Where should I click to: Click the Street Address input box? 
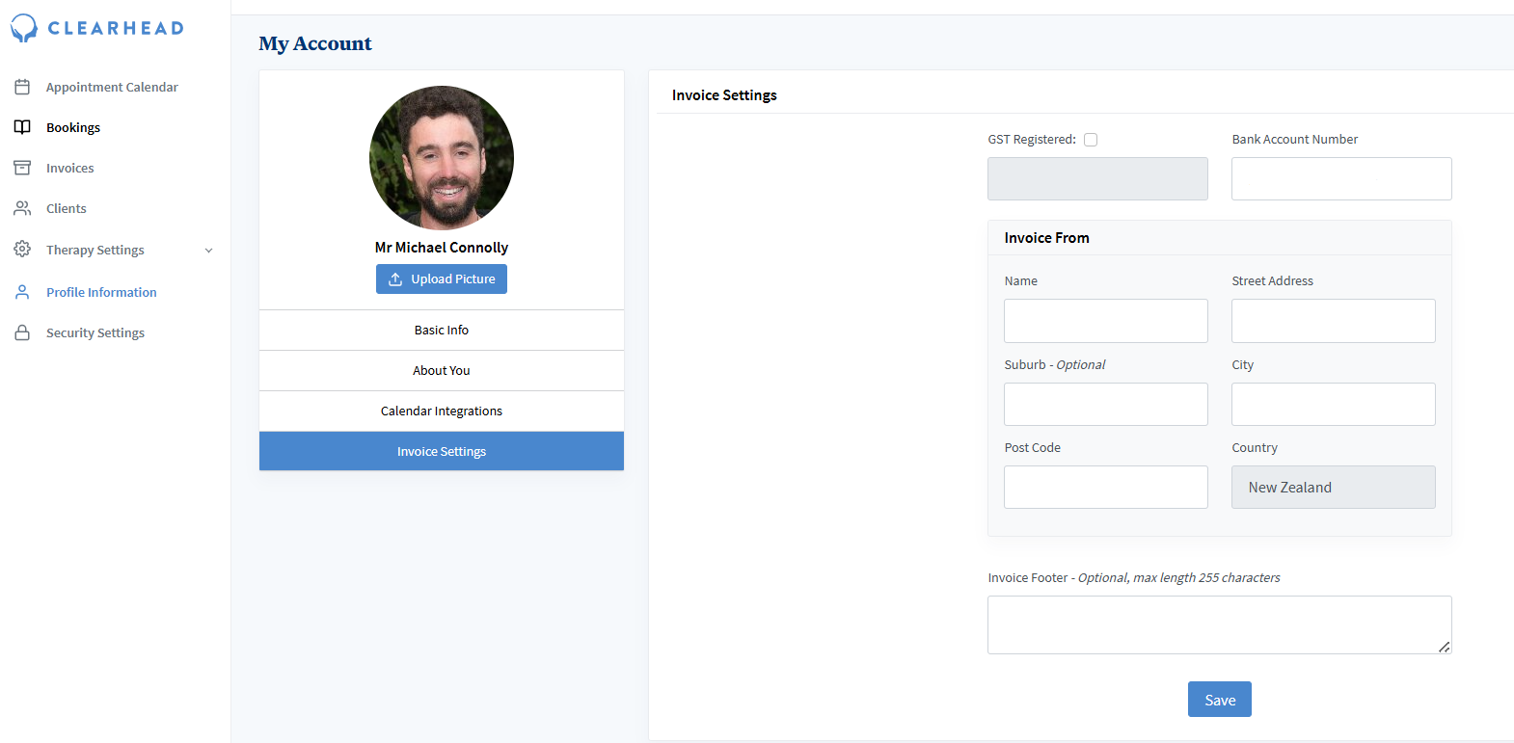[1333, 321]
